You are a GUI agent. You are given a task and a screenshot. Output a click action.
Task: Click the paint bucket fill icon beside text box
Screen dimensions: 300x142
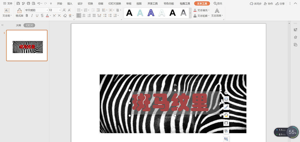pyautogui.click(x=226, y=115)
